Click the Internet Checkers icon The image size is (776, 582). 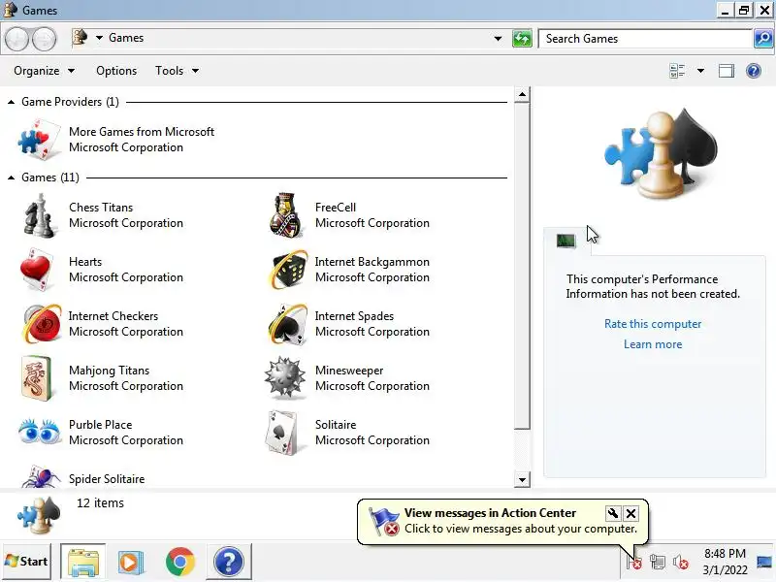pyautogui.click(x=42, y=324)
